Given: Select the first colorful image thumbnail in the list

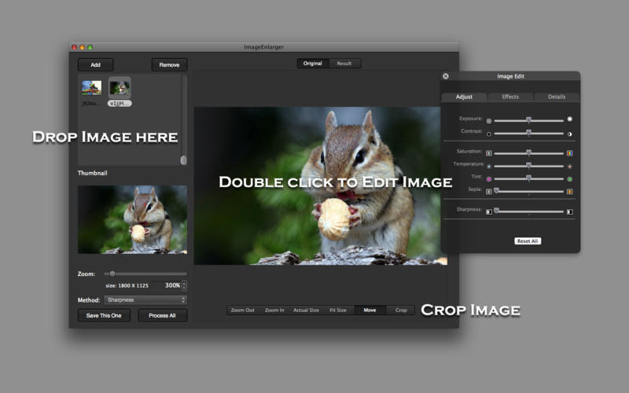Looking at the screenshot, I should 91,88.
